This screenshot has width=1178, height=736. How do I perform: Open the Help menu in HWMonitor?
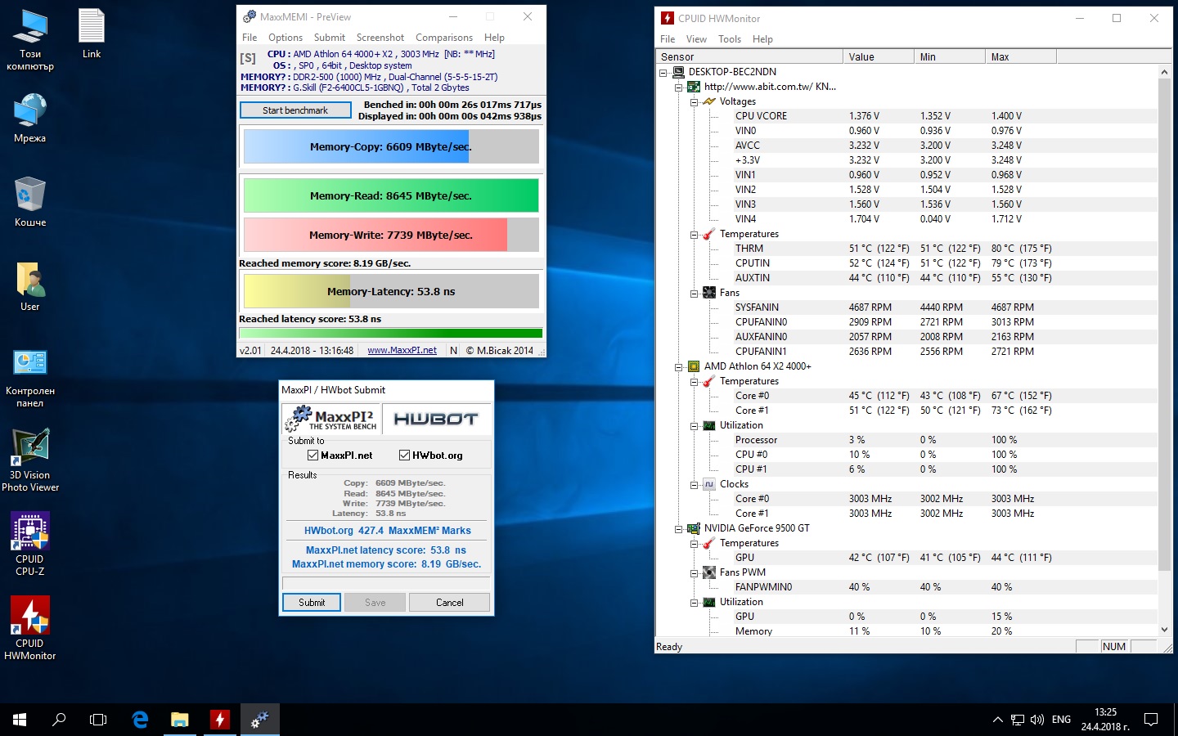[x=762, y=39]
